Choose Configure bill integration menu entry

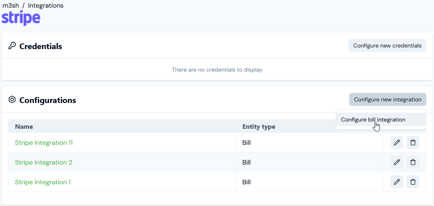coord(381,119)
